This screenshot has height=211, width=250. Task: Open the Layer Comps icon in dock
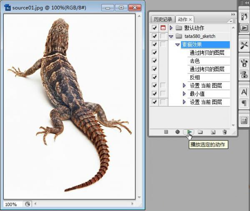(x=244, y=120)
